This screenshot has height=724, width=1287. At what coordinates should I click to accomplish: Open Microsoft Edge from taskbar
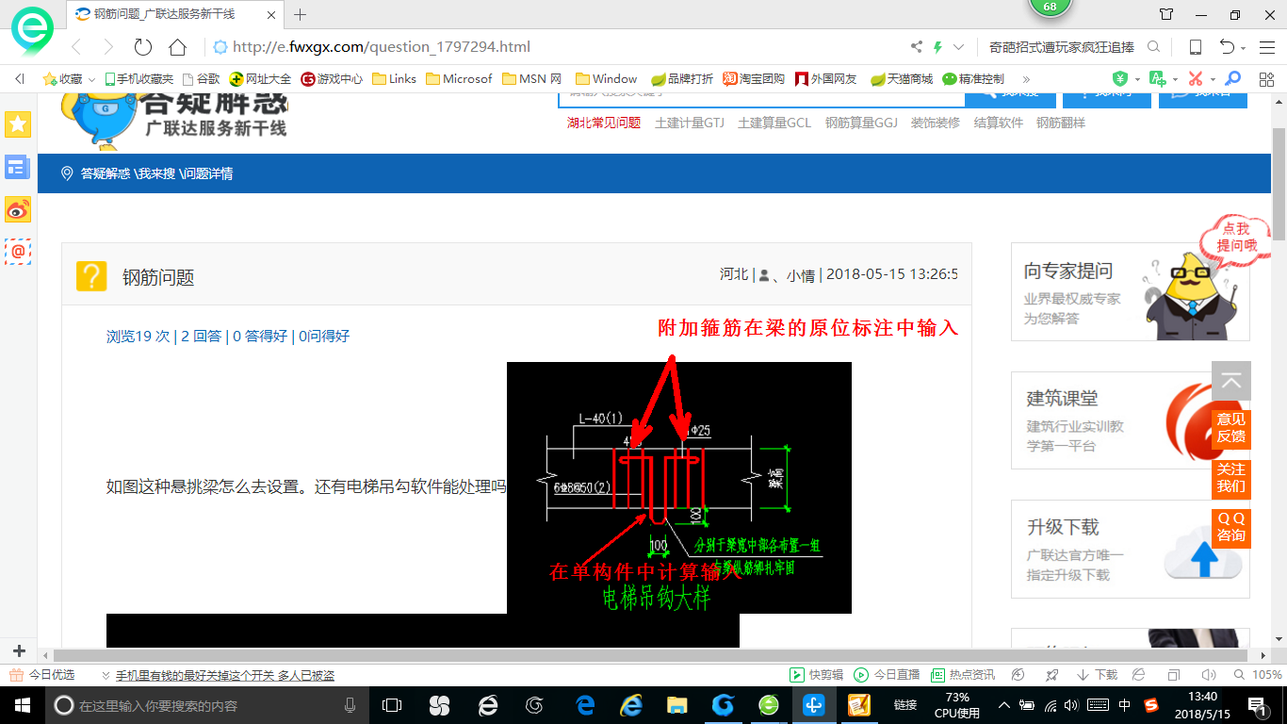coord(584,704)
